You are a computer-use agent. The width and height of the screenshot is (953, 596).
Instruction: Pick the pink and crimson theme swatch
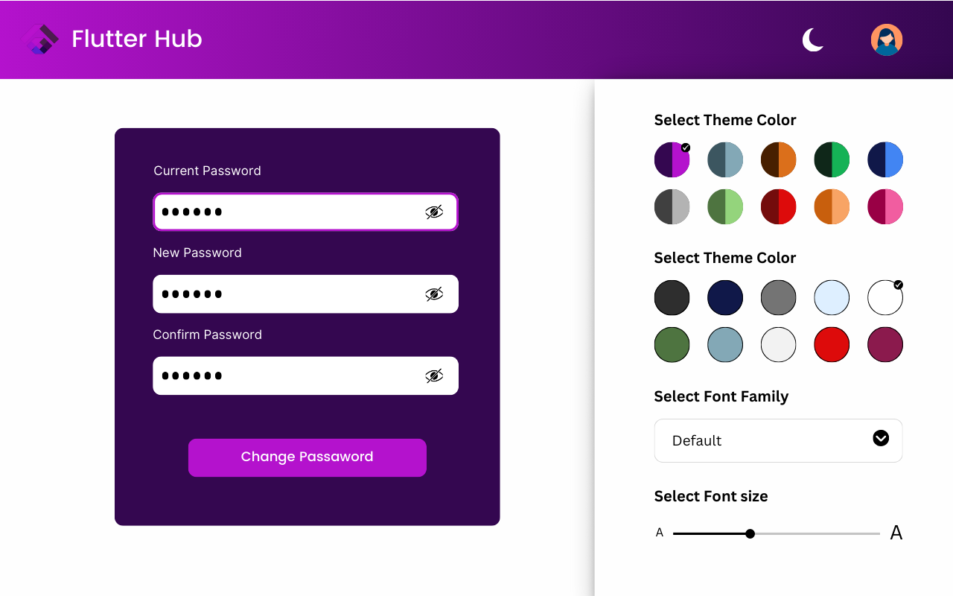[885, 207]
